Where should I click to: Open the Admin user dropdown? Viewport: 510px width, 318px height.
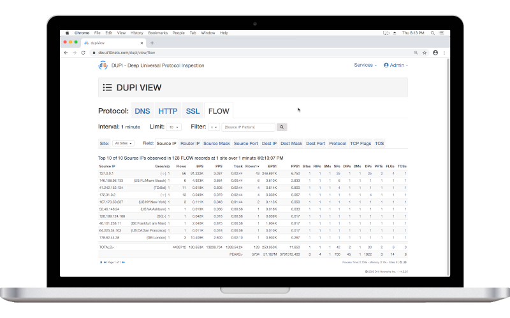(396, 66)
